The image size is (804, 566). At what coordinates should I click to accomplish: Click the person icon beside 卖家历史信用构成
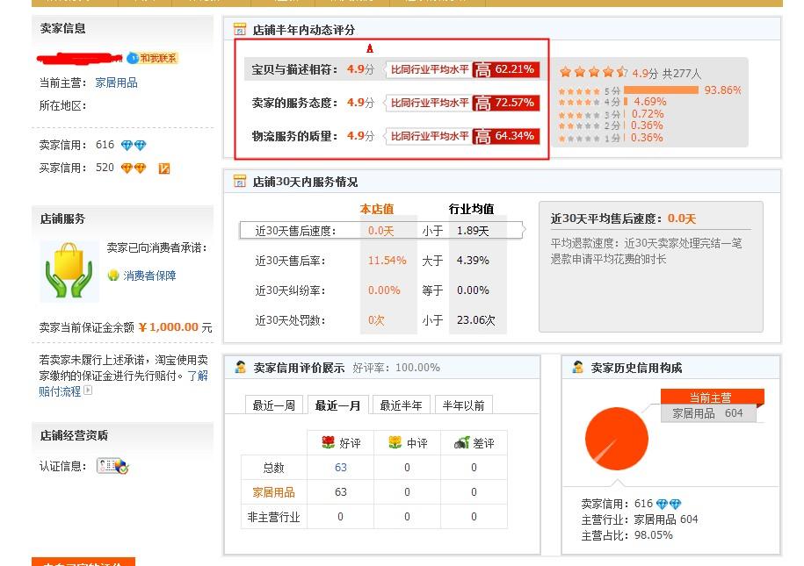[x=578, y=368]
